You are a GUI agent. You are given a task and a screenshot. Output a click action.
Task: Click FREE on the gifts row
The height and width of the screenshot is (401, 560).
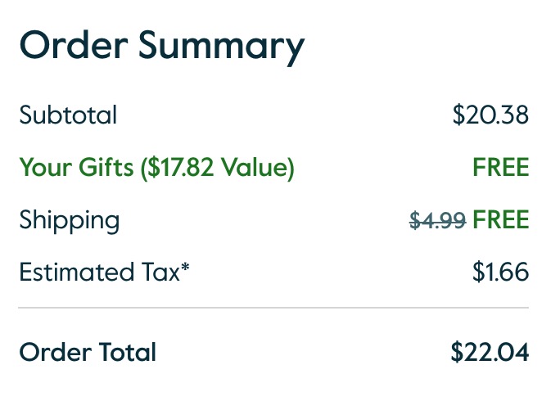500,168
